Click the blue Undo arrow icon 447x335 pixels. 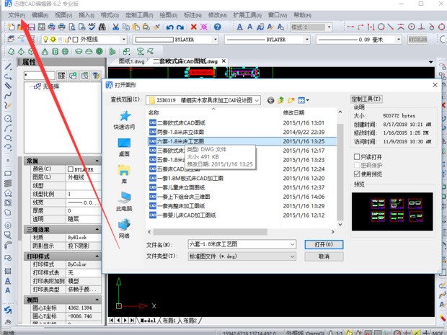170,27
